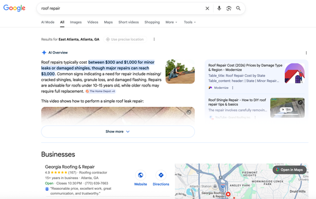Click the (167) reviews rating stars
This screenshot has width=316, height=199.
point(59,172)
